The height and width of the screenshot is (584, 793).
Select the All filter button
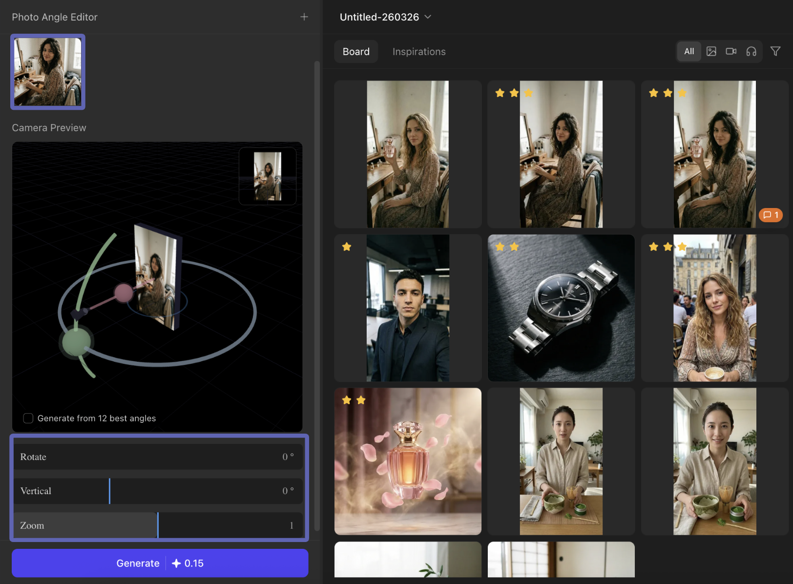[x=689, y=51]
